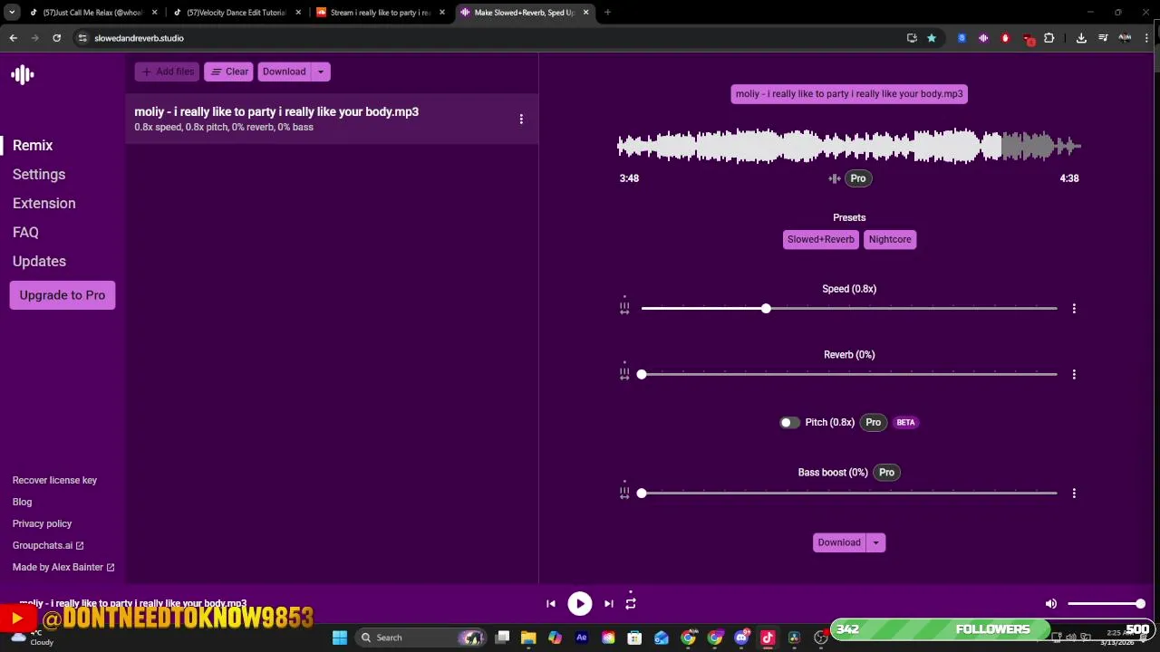This screenshot has width=1160, height=652.
Task: Click the Windows taskbar Search box
Action: (421, 638)
